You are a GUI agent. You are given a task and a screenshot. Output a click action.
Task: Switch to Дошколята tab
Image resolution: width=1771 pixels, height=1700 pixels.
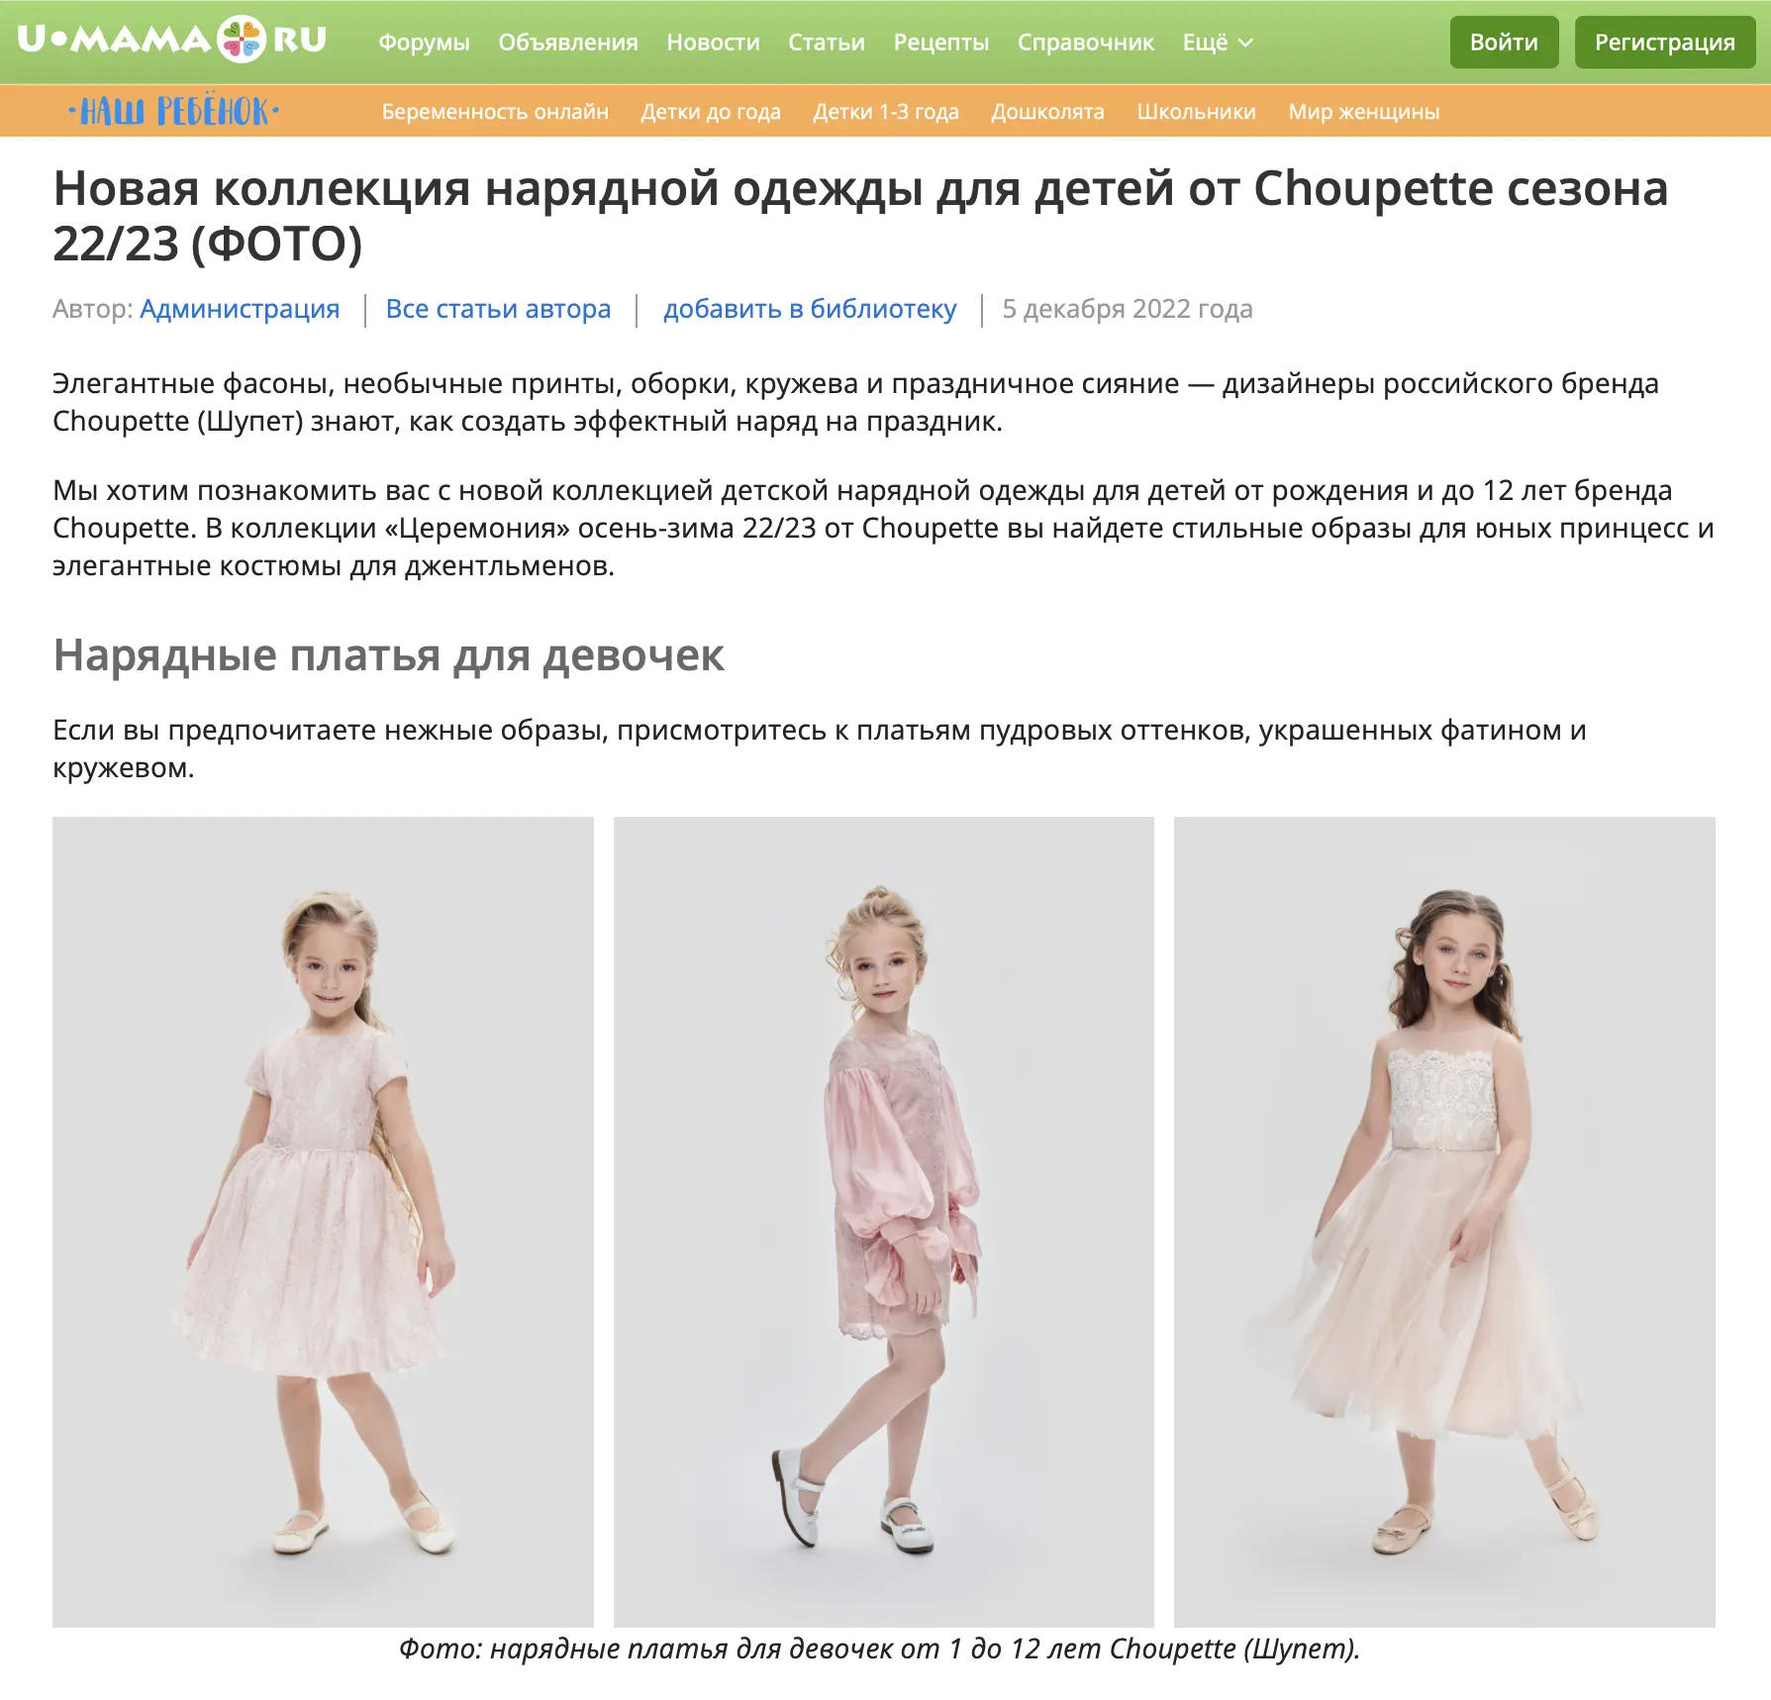coord(1047,112)
